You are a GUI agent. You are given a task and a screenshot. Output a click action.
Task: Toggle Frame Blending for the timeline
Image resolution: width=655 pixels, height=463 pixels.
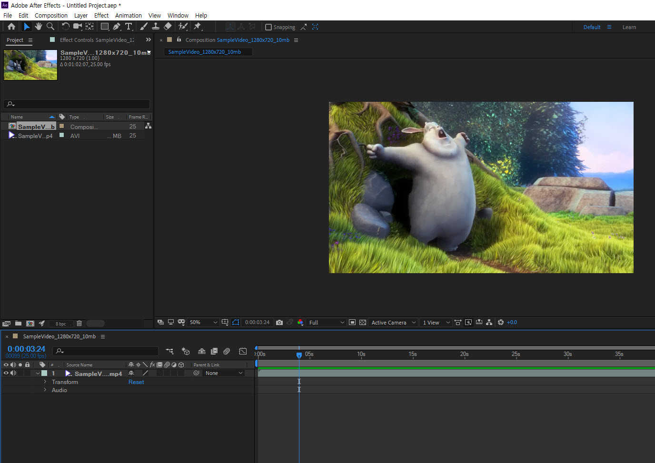214,351
